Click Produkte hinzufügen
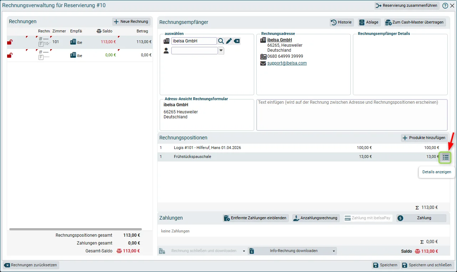Screen dimensions: 457x272 pos(424,138)
